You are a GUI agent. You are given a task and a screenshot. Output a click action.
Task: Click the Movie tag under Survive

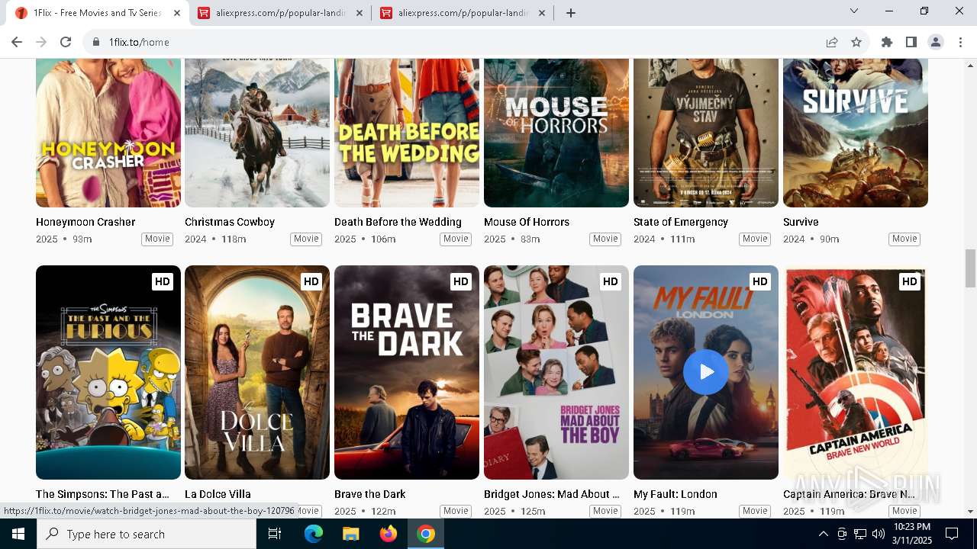point(904,239)
